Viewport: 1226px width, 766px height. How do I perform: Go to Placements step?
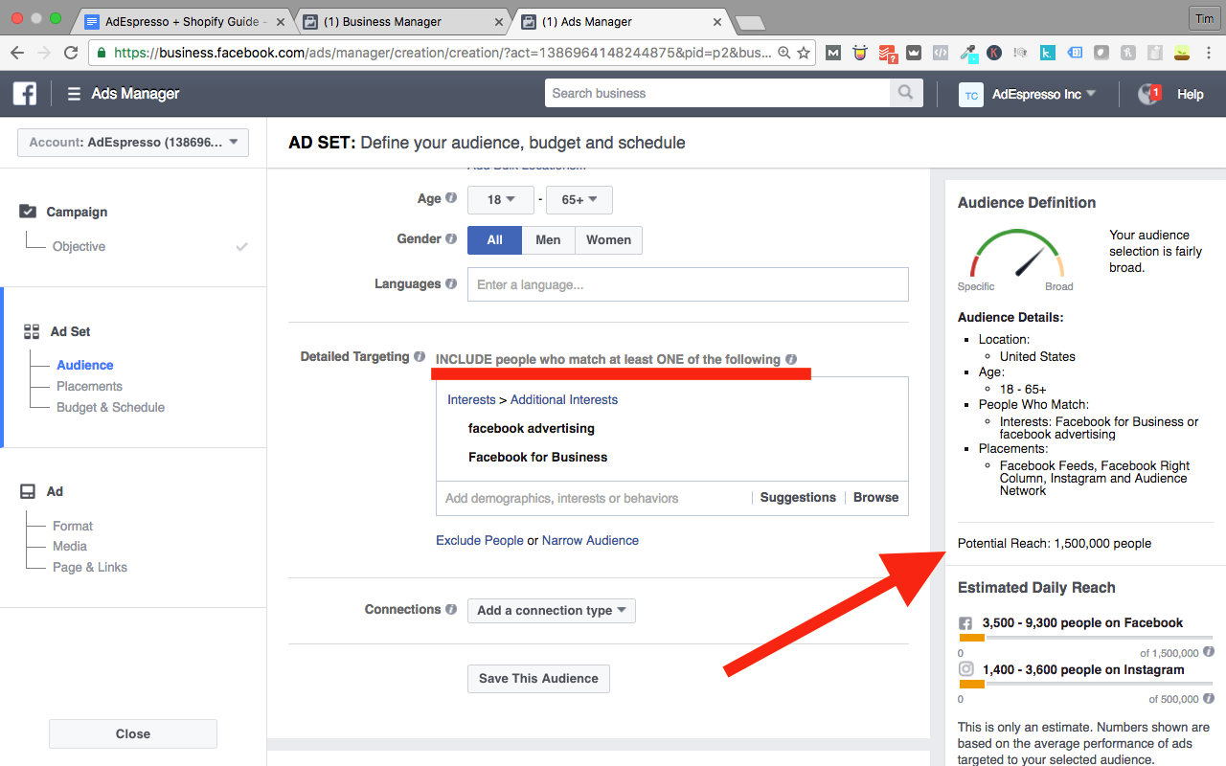(x=89, y=386)
